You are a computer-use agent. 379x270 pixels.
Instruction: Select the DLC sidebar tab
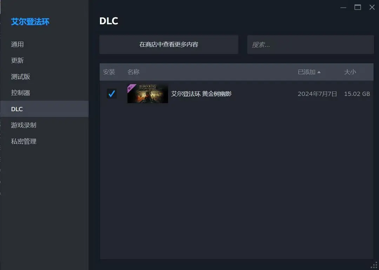click(x=45, y=109)
